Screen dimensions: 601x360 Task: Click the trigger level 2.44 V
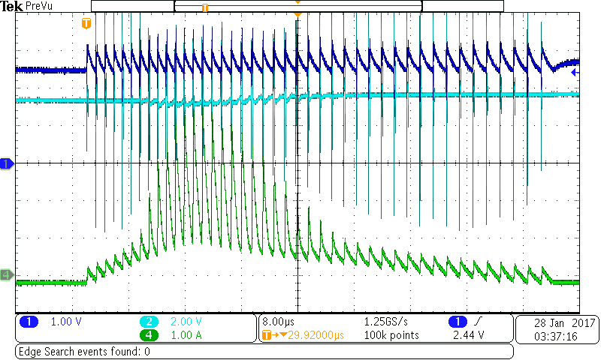coord(468,335)
